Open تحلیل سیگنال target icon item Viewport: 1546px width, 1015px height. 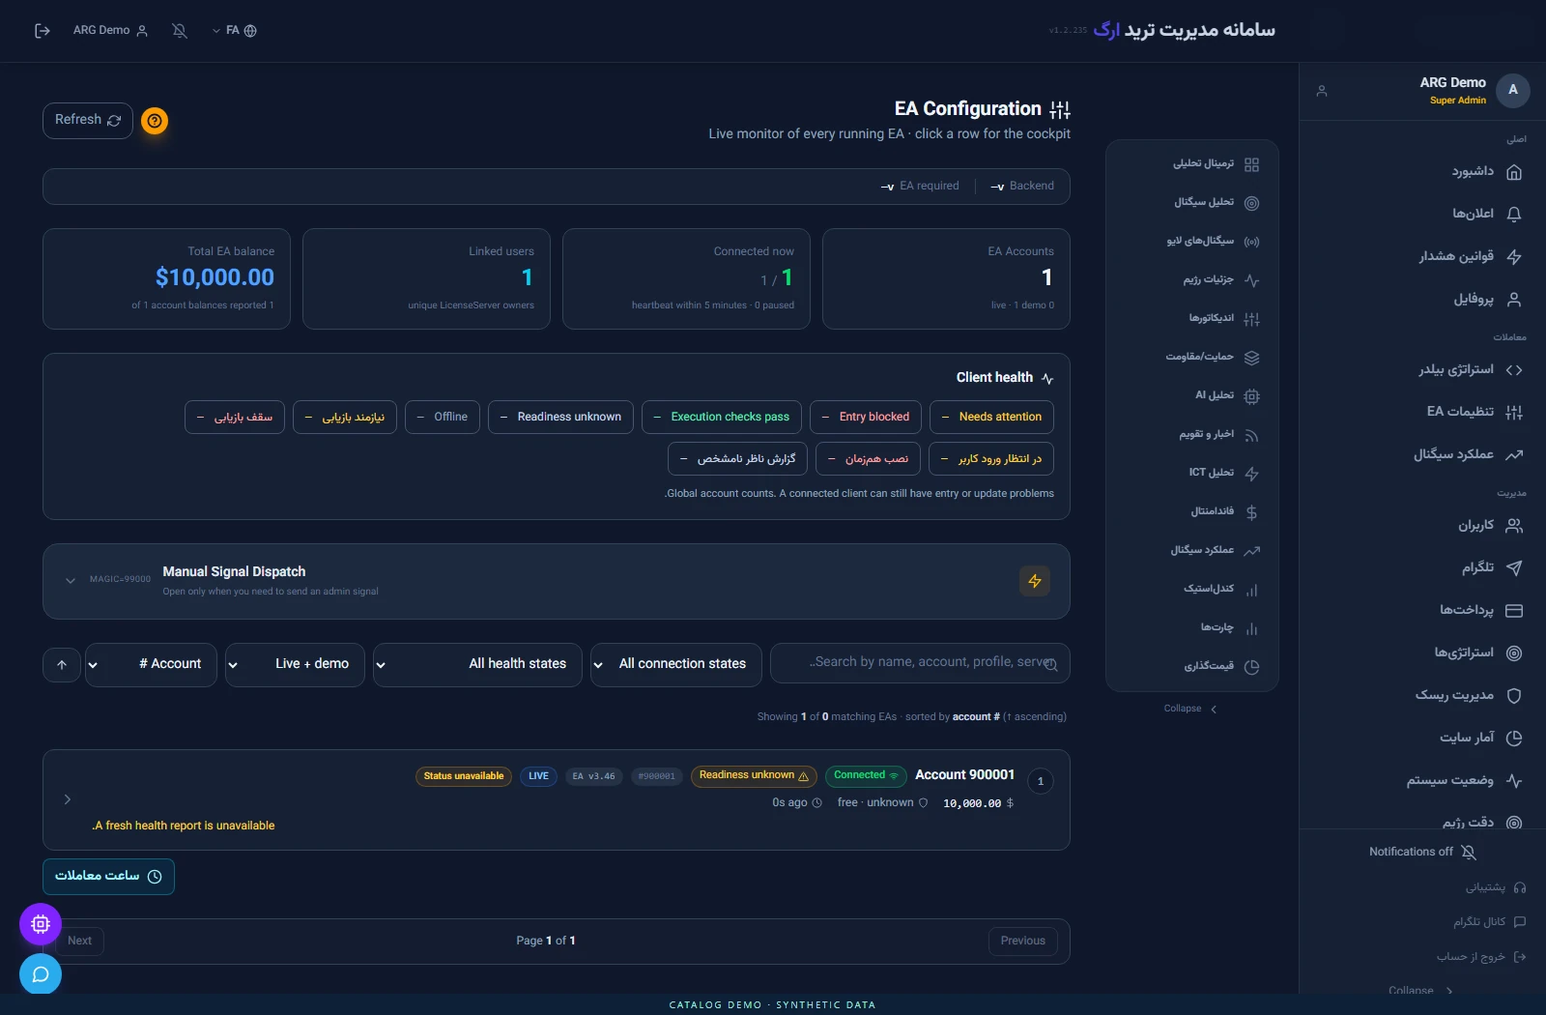pos(1216,203)
